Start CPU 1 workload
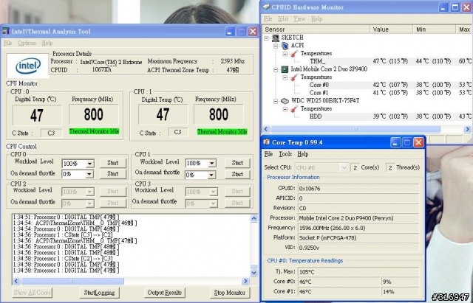473x303 pixels. pyautogui.click(x=237, y=163)
